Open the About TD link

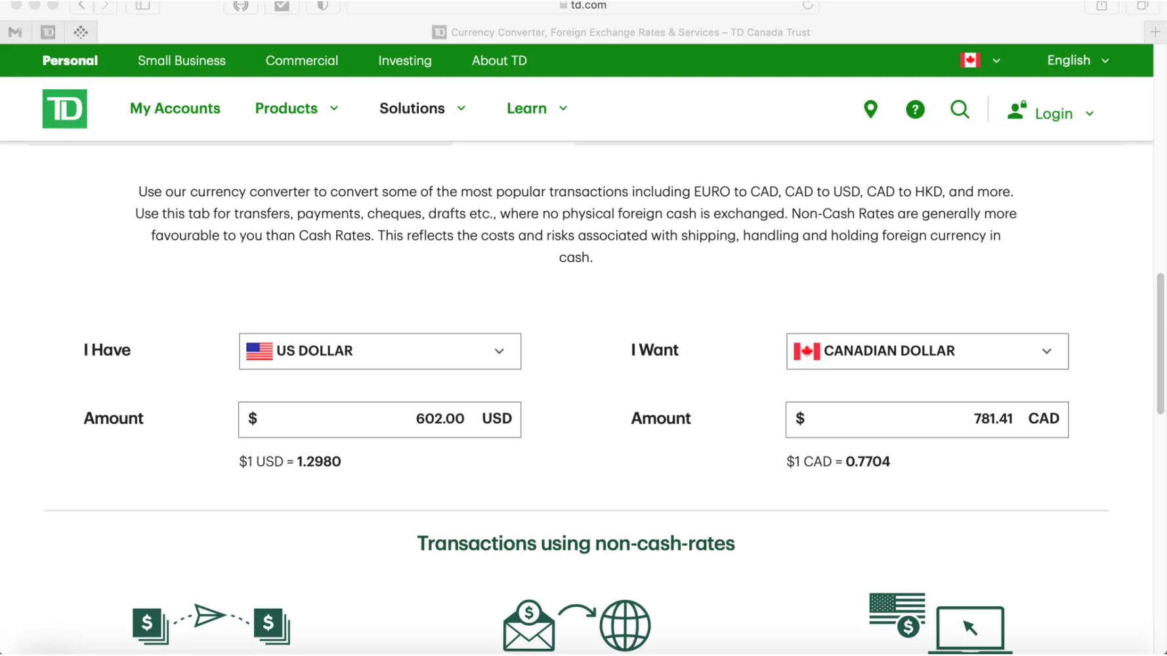499,60
